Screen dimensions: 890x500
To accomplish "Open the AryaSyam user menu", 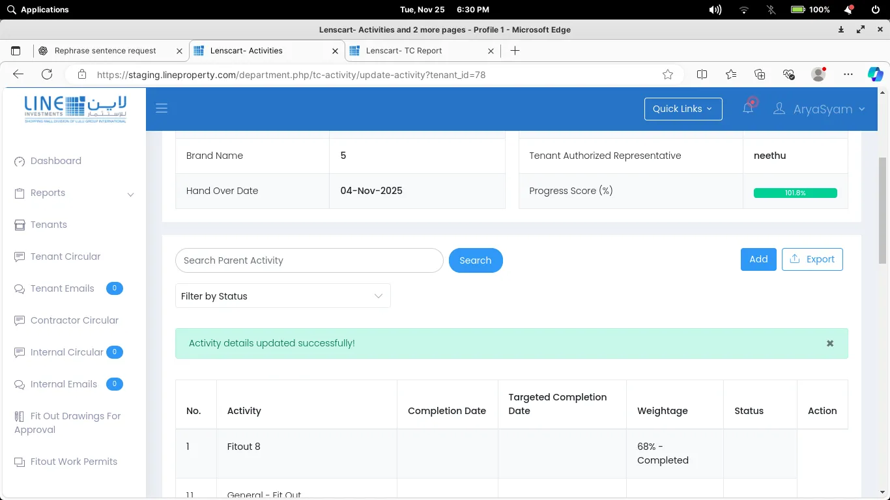I will [819, 109].
